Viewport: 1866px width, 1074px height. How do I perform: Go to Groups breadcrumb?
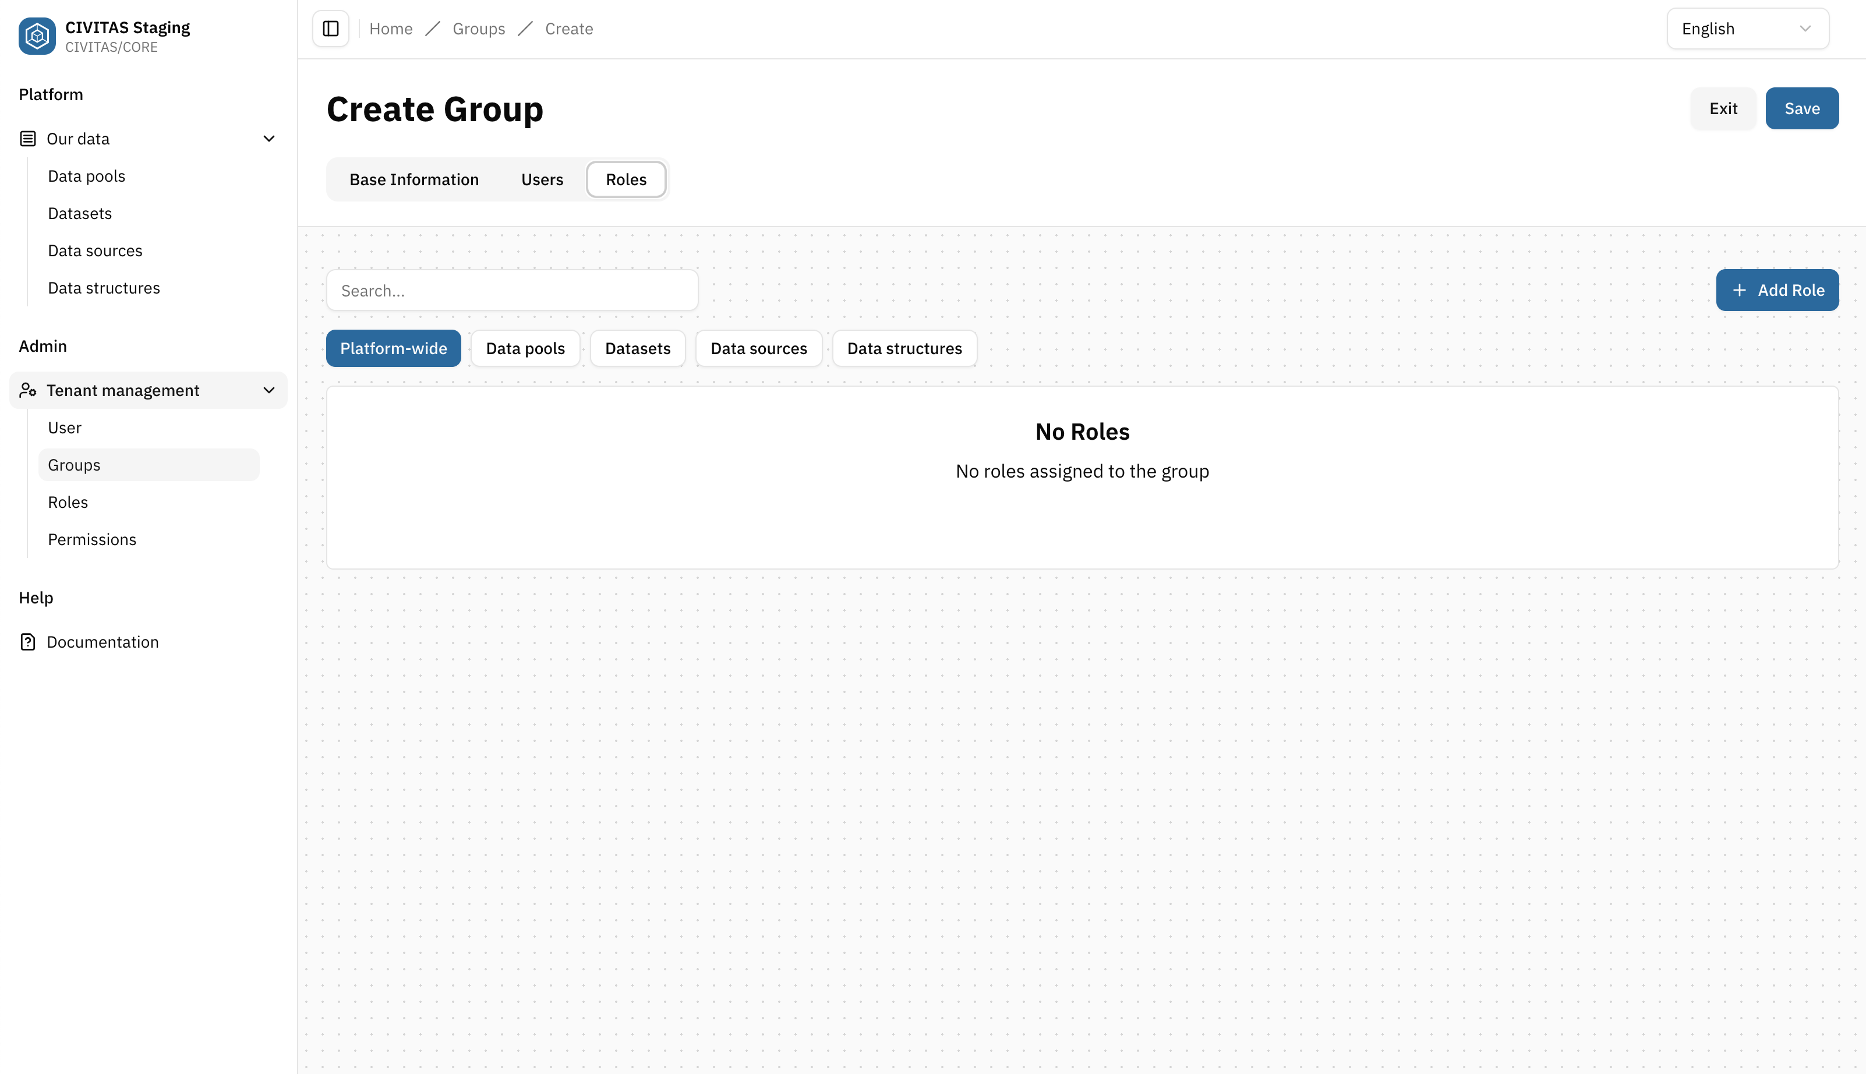[x=479, y=29]
